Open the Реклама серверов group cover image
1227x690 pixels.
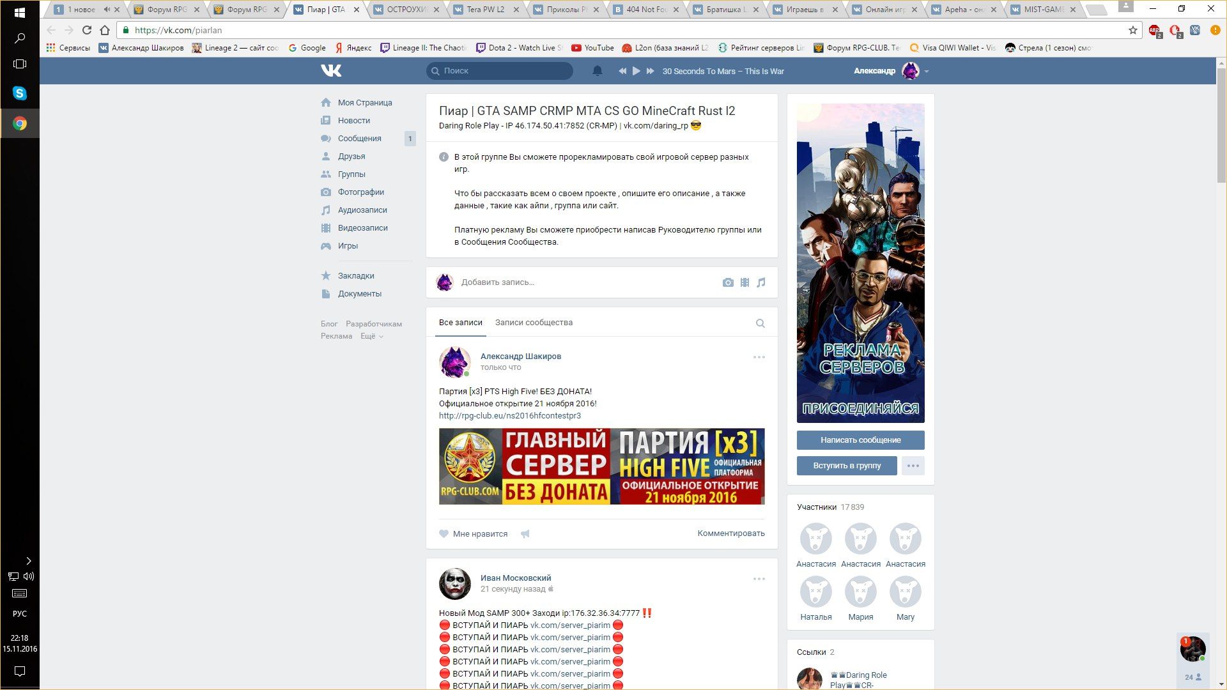point(860,263)
